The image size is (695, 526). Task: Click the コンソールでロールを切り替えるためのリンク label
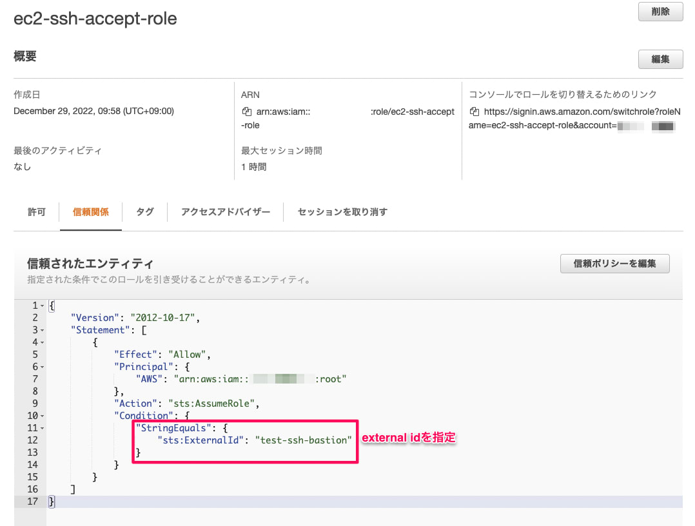(x=562, y=94)
